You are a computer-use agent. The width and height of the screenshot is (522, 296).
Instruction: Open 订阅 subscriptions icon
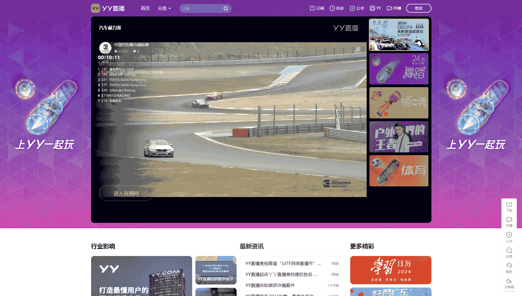pyautogui.click(x=312, y=8)
